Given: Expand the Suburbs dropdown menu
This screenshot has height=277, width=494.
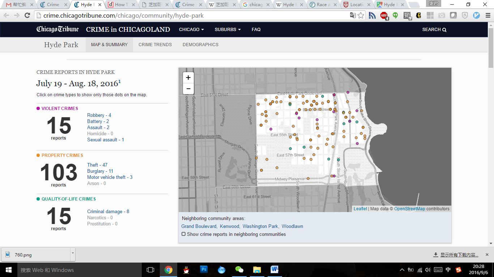Looking at the screenshot, I should (227, 30).
